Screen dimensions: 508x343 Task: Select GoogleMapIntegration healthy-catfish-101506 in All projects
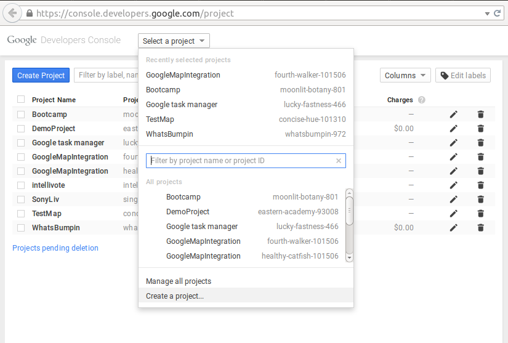[242, 256]
